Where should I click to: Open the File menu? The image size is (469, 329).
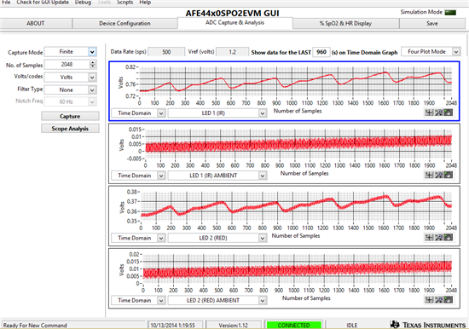6,2
